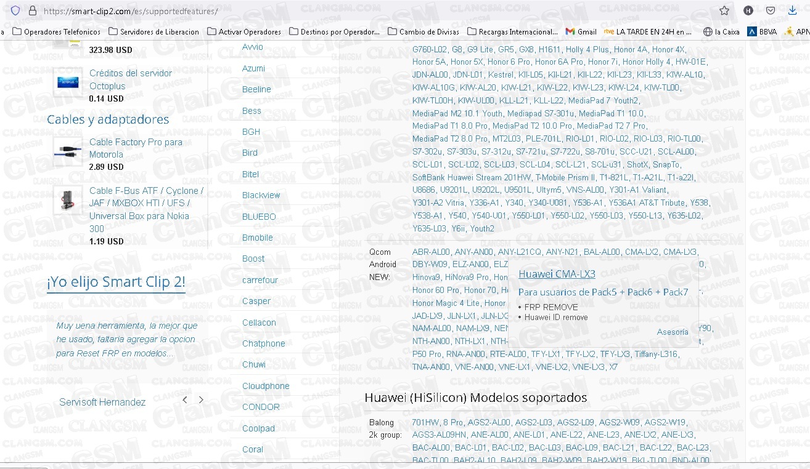Screen dimensions: 810x469
Task: Open the Firefox downloads arrow icon
Action: pyautogui.click(x=792, y=11)
